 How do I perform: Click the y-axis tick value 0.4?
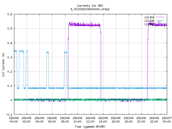[x=10, y=43]
